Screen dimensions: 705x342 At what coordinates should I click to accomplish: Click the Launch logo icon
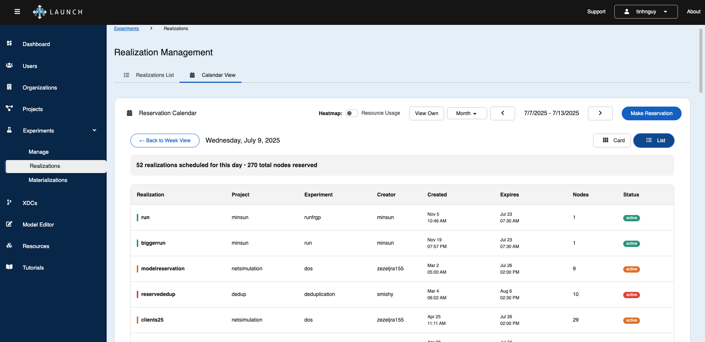tap(39, 12)
